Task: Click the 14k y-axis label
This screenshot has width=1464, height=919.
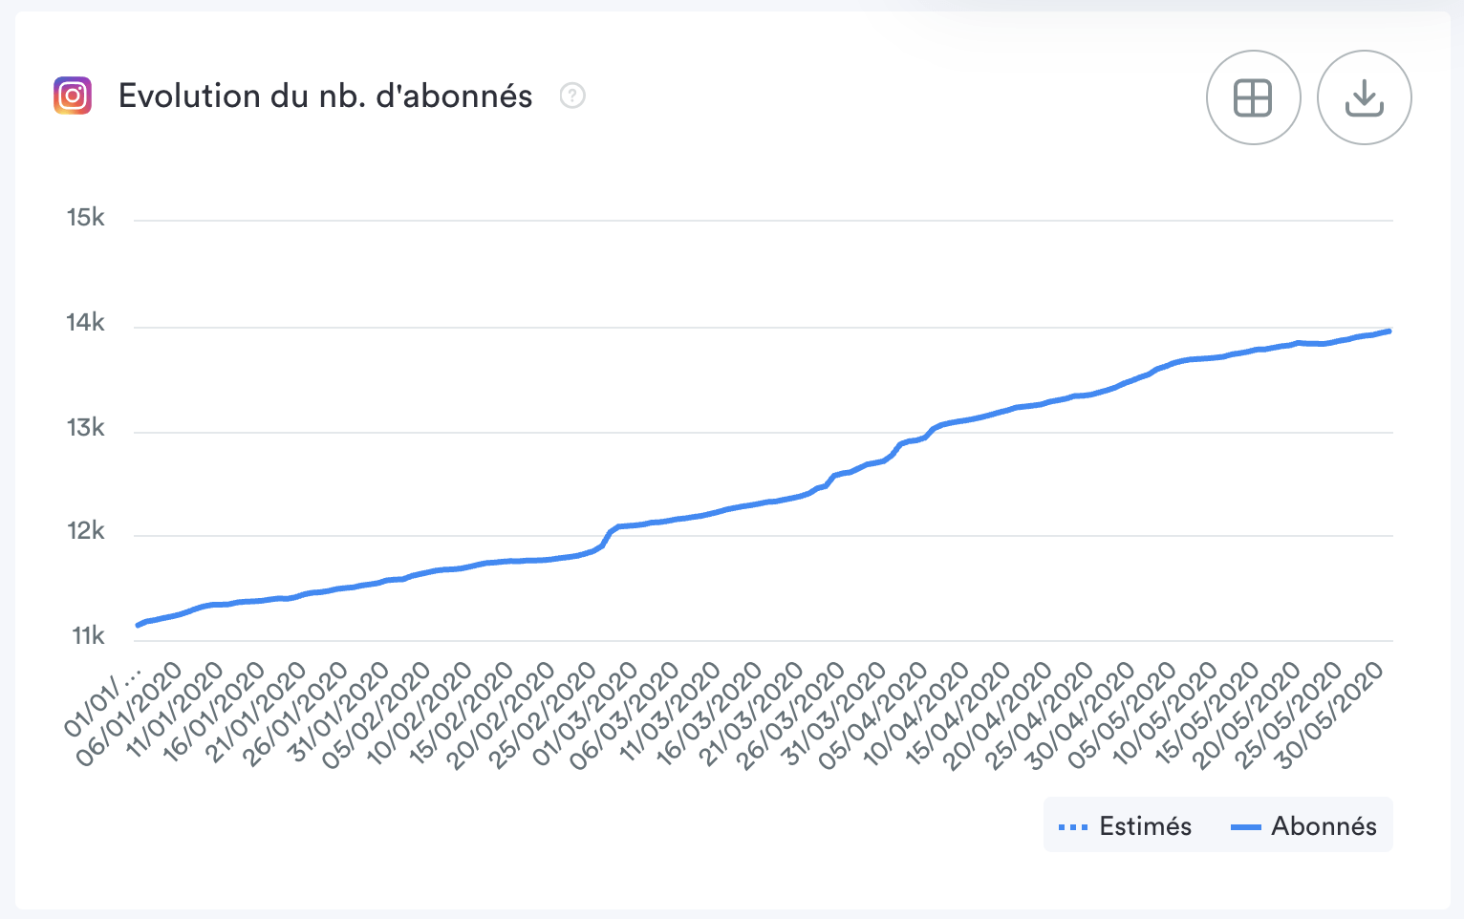Action: 86,323
